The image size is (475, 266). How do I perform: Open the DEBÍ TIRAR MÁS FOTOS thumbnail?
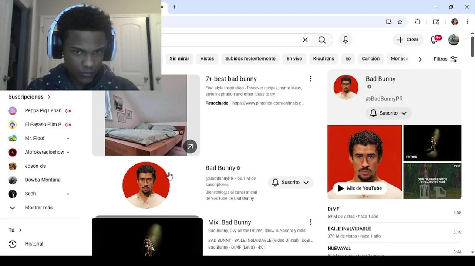pos(432,181)
